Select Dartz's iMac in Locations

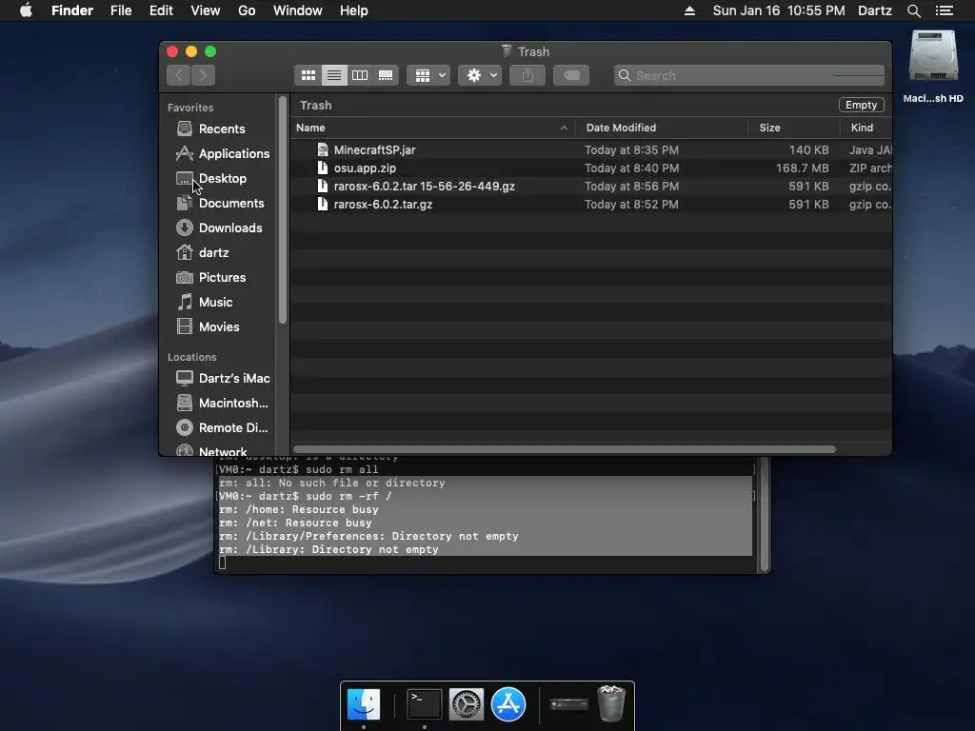(223, 379)
